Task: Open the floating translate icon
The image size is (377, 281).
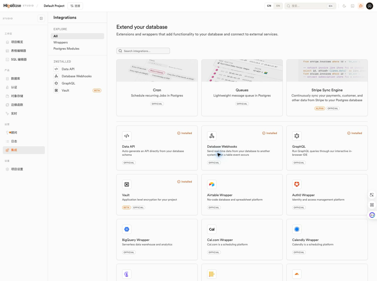Action: coord(372,195)
